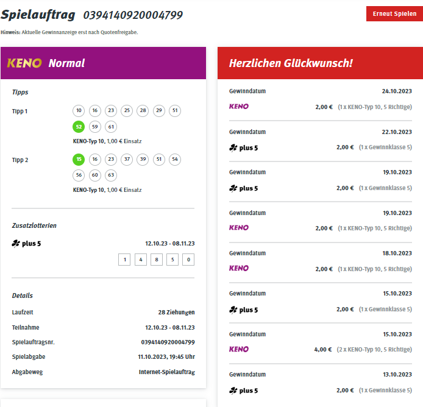
Task: Click number 23 in Tipp 1
Action: [111, 110]
